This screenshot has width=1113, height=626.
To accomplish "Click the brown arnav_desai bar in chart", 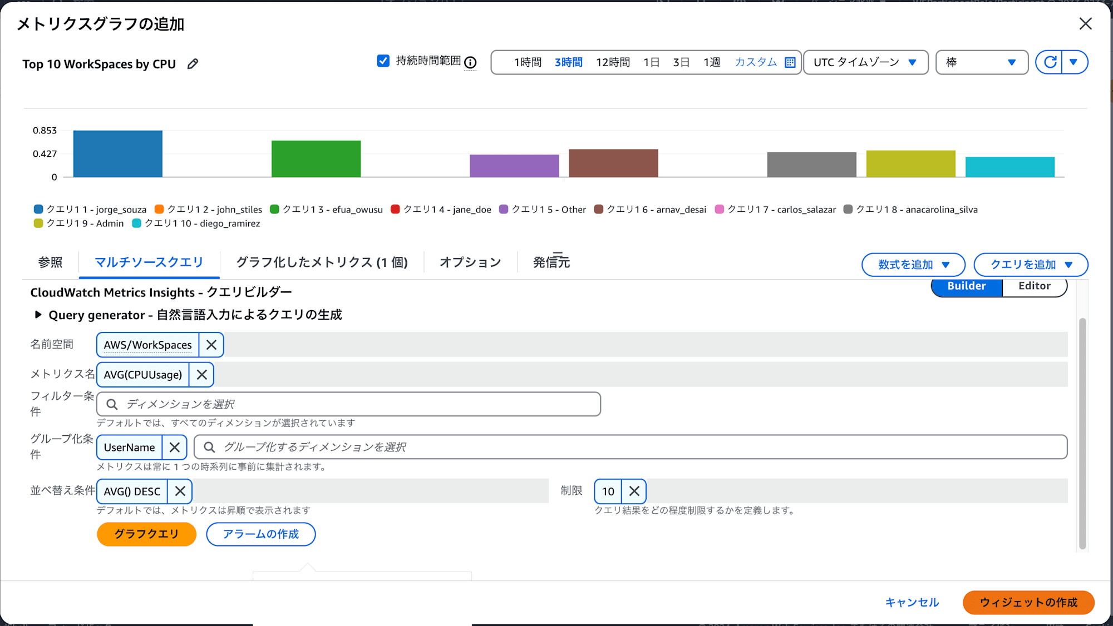I will [x=613, y=163].
